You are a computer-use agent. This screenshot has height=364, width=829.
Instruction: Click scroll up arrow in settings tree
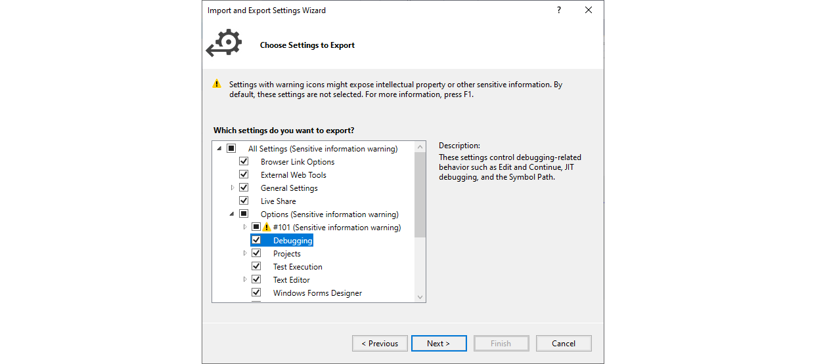(420, 147)
